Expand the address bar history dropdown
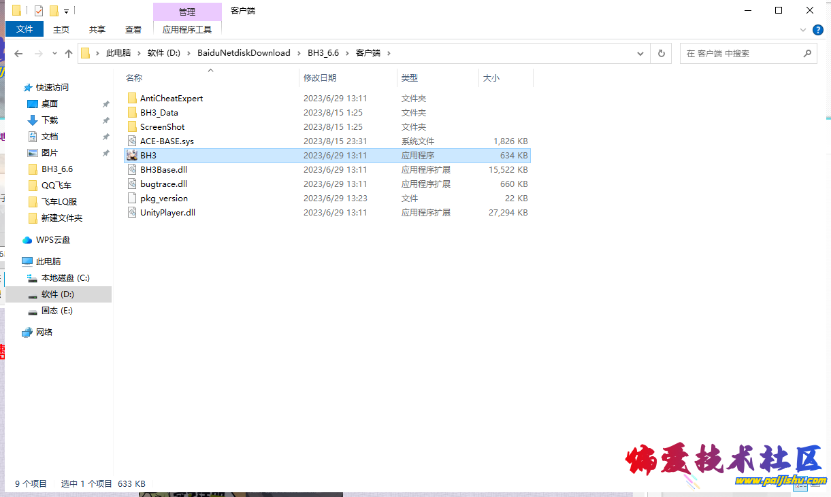This screenshot has width=831, height=497. [x=640, y=53]
